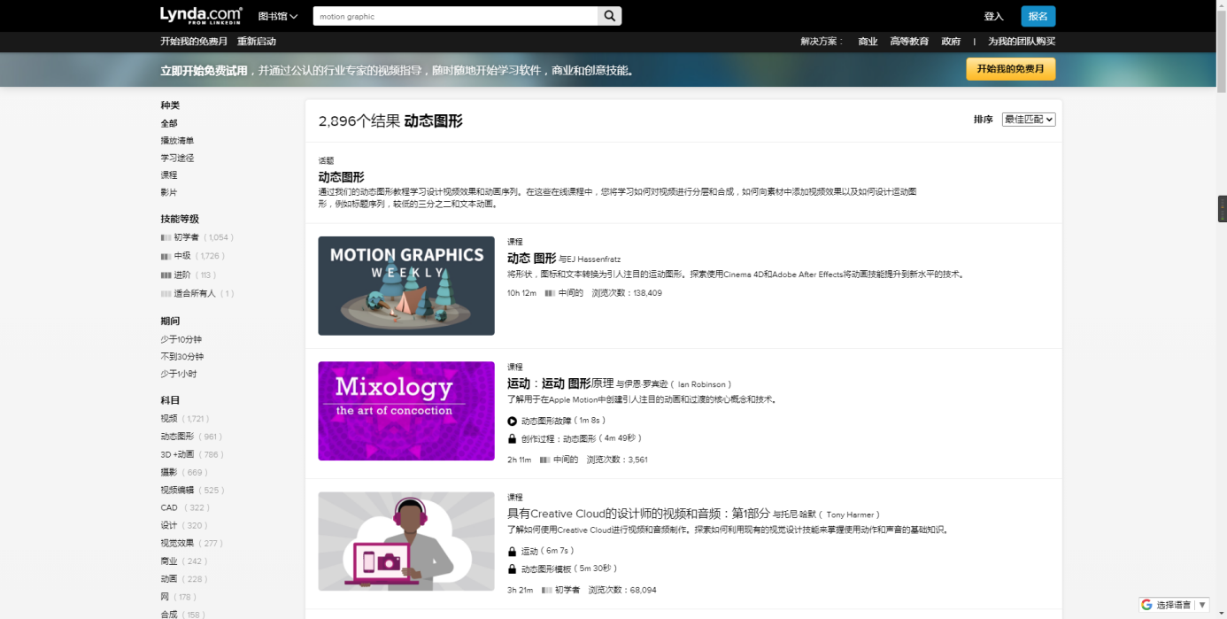Viewport: 1227px width, 619px height.
Task: Select 课程 under the 种类 filter
Action: tap(168, 175)
